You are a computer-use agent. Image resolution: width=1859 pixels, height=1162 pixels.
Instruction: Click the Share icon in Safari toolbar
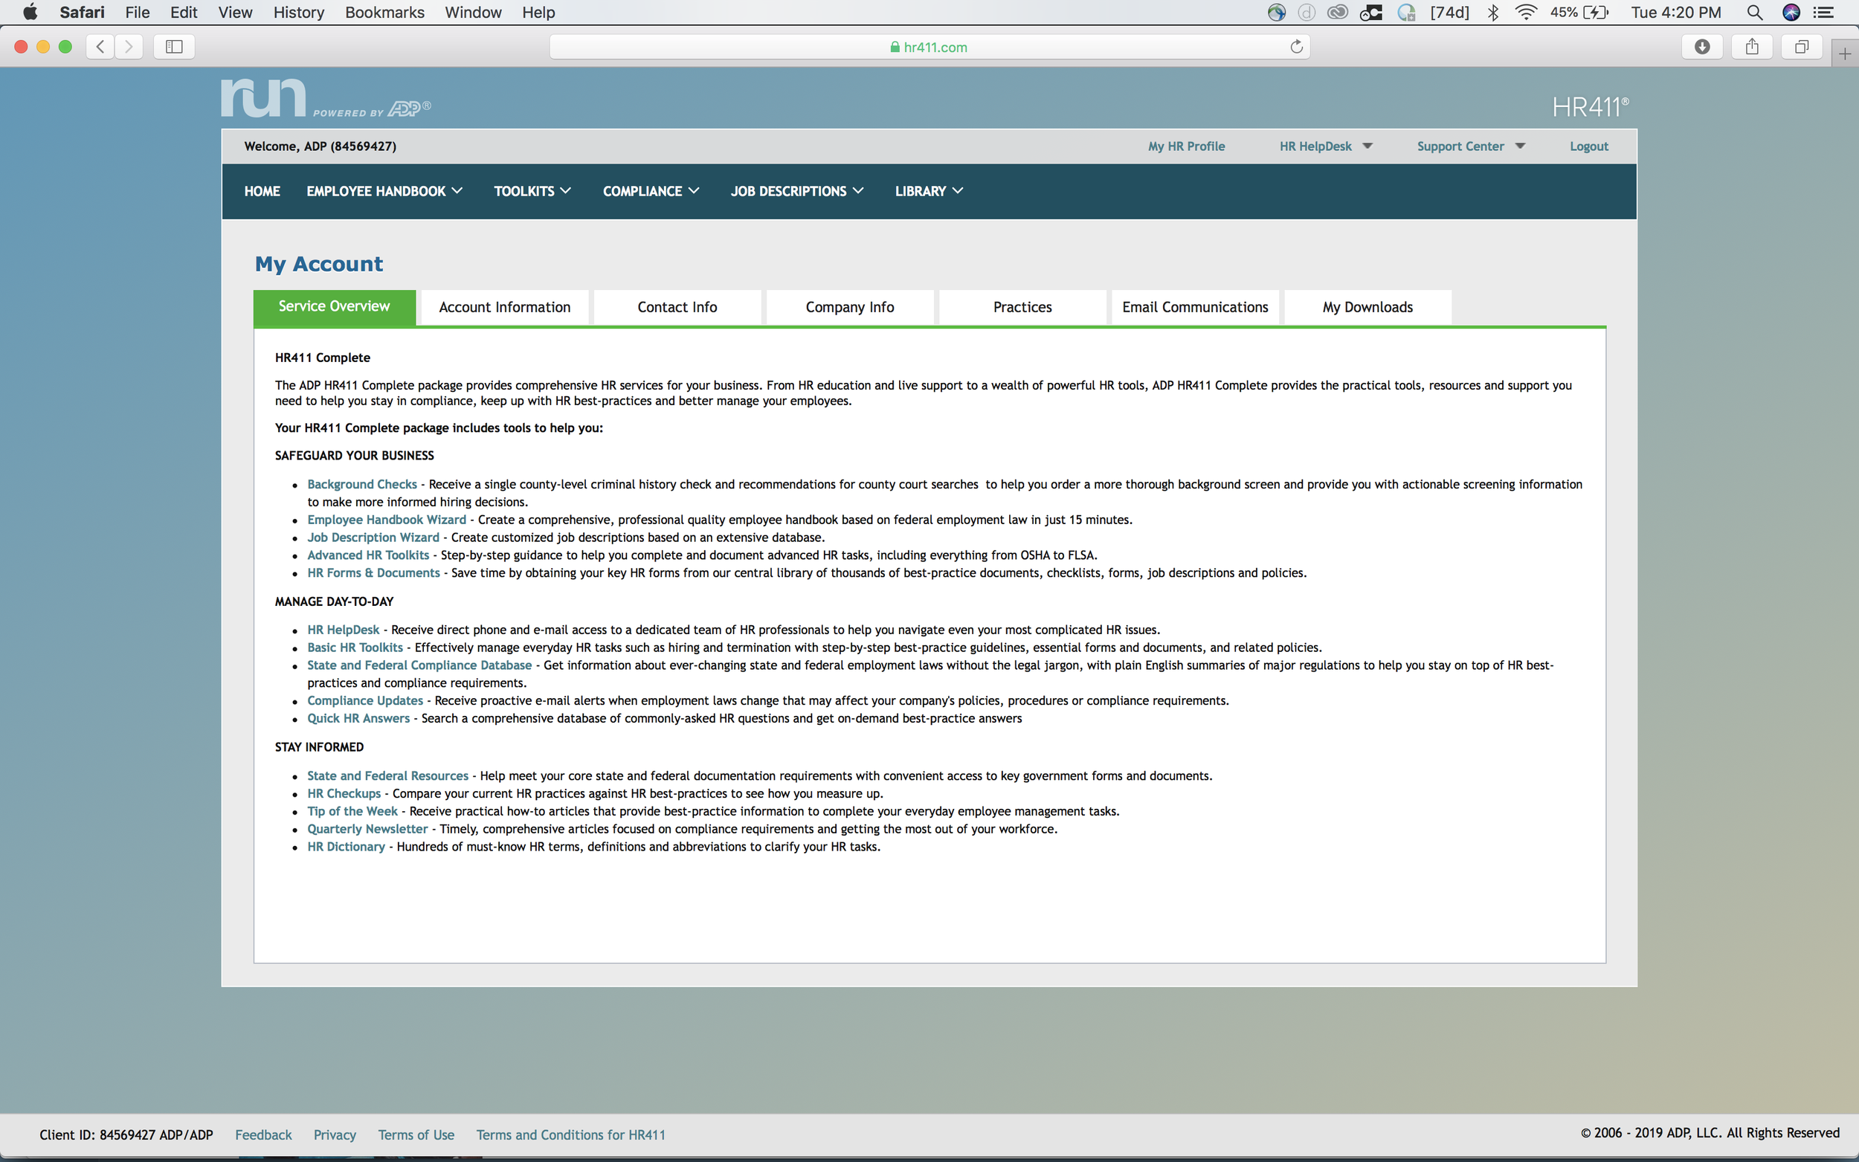pyautogui.click(x=1751, y=46)
